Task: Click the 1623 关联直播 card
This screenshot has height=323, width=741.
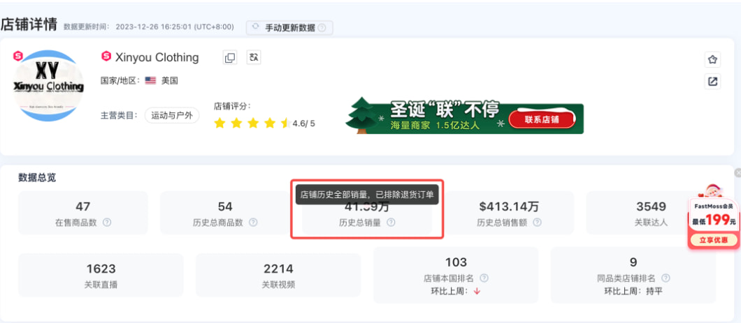Action: point(101,276)
